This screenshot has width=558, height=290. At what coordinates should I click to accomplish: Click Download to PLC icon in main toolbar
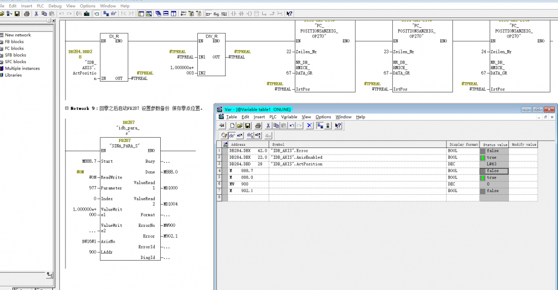(x=87, y=14)
